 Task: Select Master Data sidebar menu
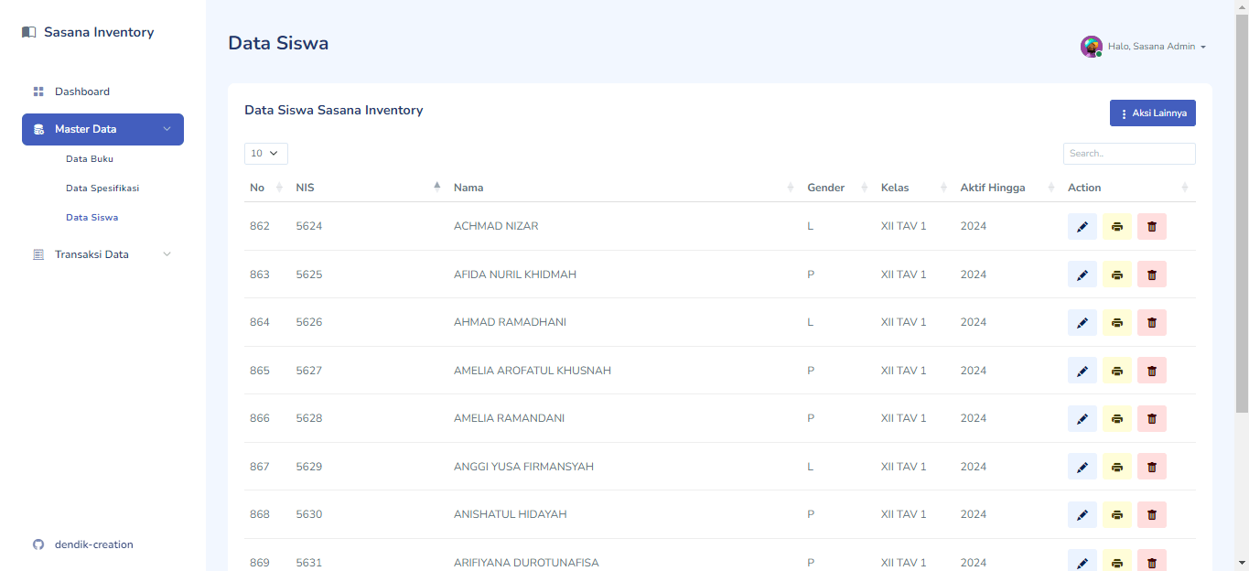tap(102, 129)
